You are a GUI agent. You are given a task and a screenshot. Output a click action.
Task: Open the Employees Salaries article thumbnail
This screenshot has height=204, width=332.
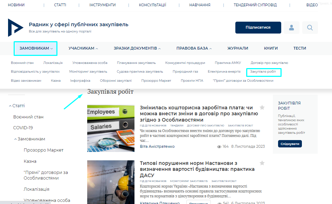(111, 128)
